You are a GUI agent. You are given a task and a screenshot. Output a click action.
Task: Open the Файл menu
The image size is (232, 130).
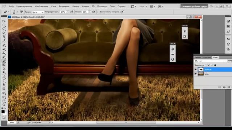tap(11, 6)
